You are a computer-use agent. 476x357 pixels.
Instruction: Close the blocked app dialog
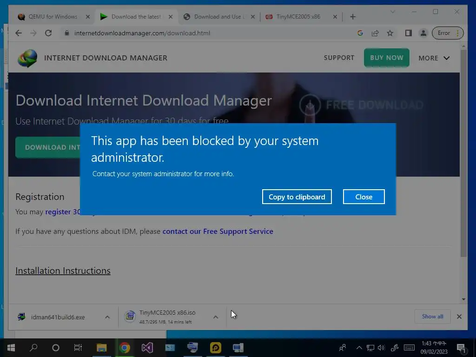[x=364, y=197]
